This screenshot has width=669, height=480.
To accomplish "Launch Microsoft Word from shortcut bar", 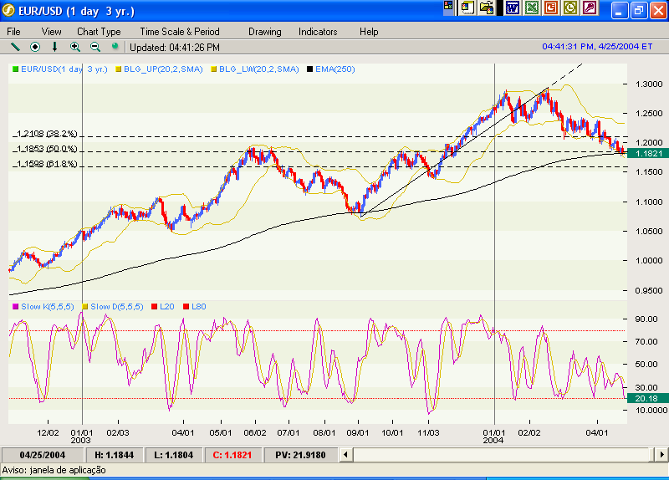I will pyautogui.click(x=512, y=8).
